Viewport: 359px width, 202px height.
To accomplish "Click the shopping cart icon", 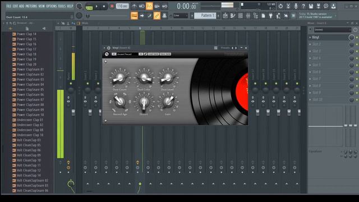I will pos(293,16).
